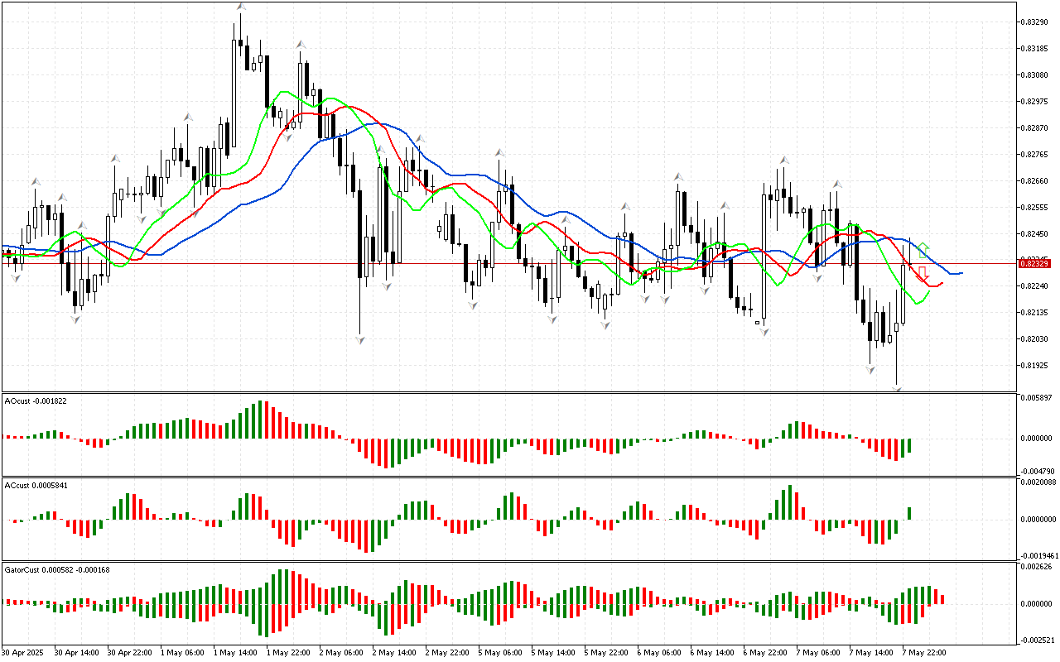Click the 7 May 22:00 time axis label
Viewport: 1060px width, 662px height.
coord(924,652)
